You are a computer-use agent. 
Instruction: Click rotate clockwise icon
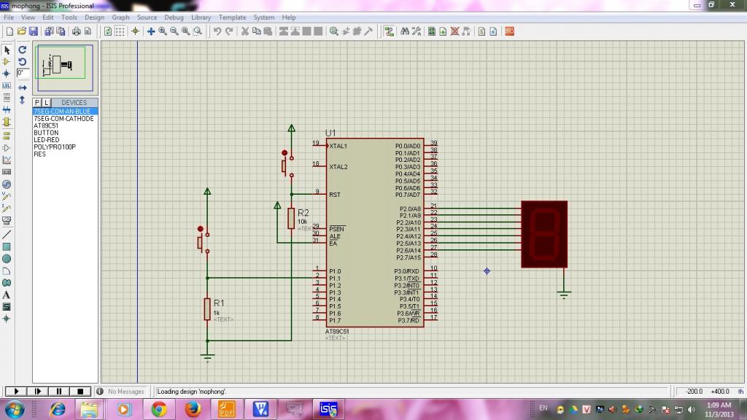(x=23, y=50)
